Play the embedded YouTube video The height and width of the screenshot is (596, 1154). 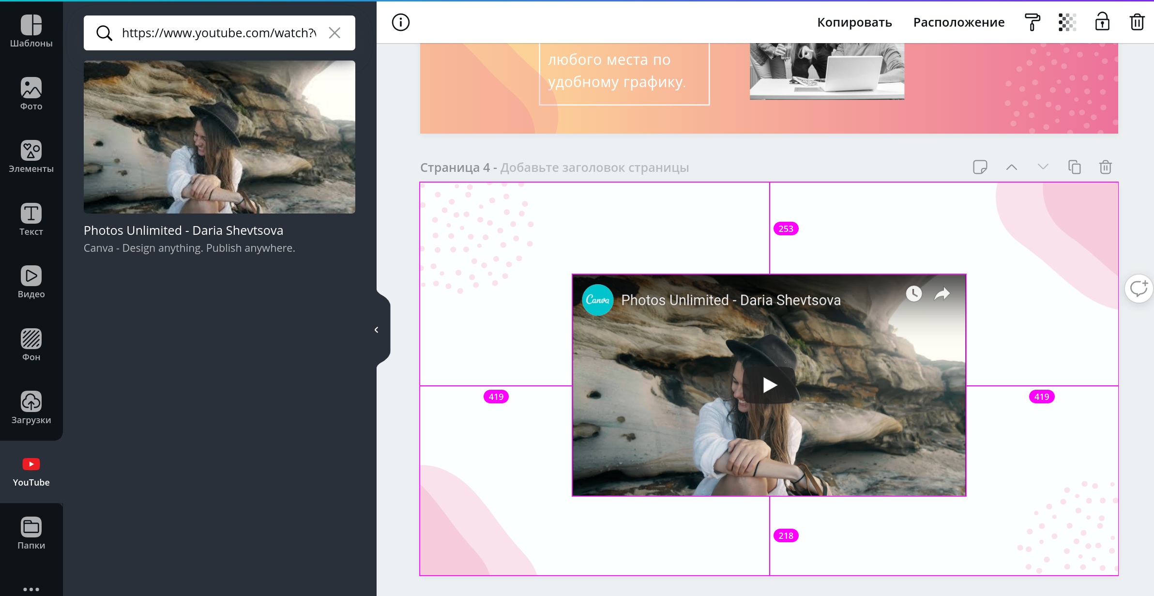(769, 385)
